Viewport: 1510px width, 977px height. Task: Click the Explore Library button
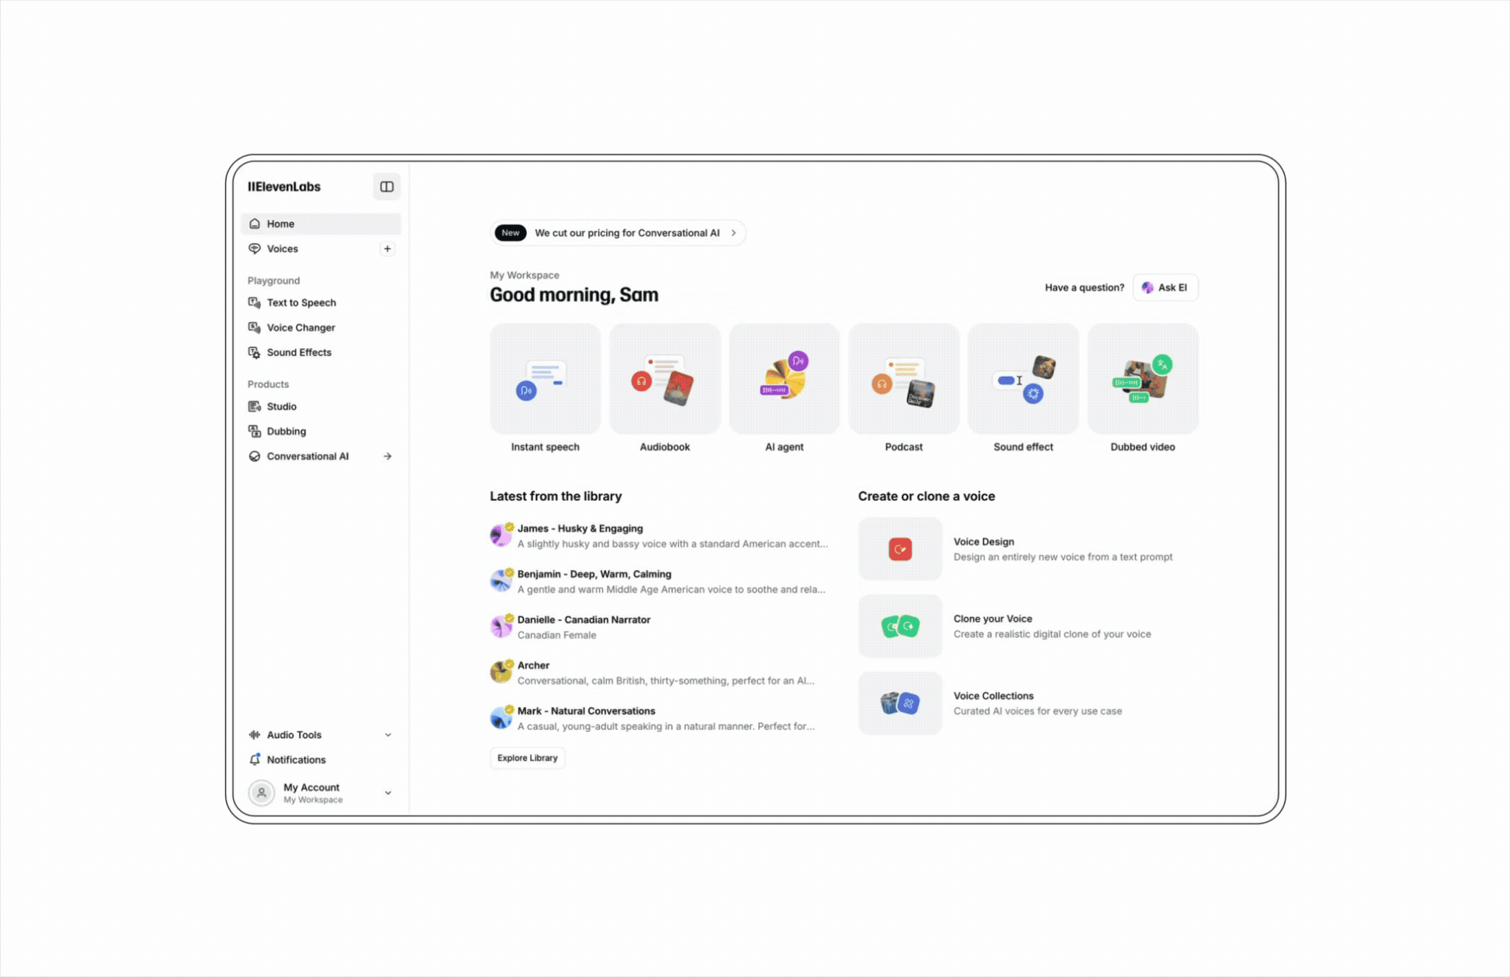(527, 758)
